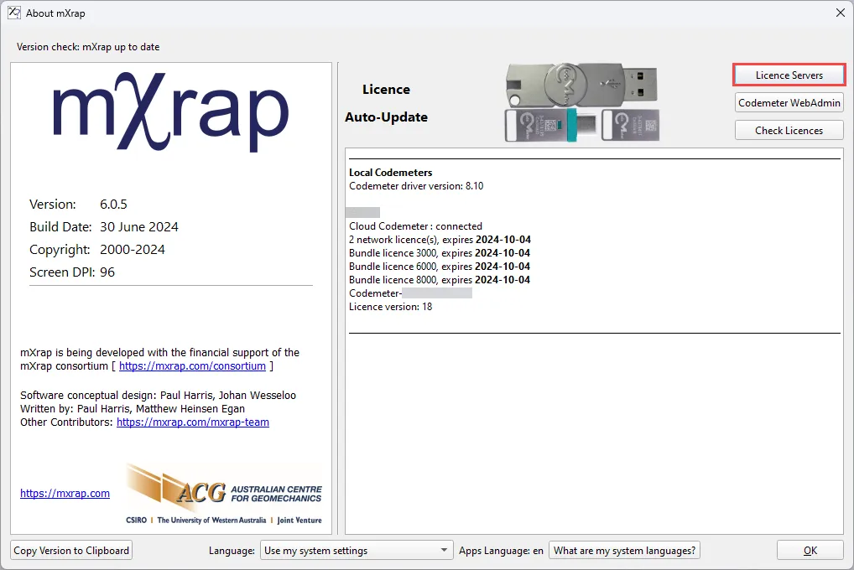Launch Codemeter WebAdmin

tap(789, 103)
